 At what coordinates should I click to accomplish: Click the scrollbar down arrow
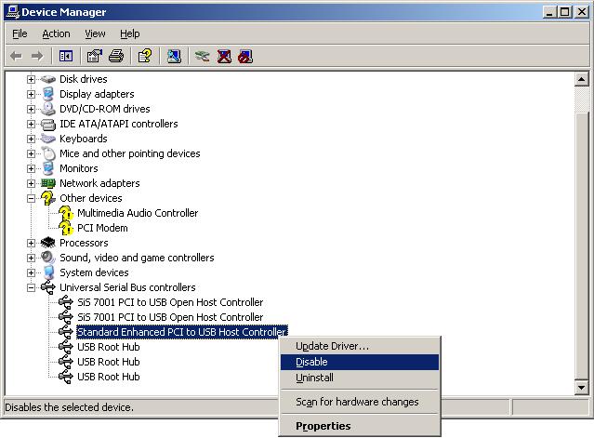pos(582,387)
